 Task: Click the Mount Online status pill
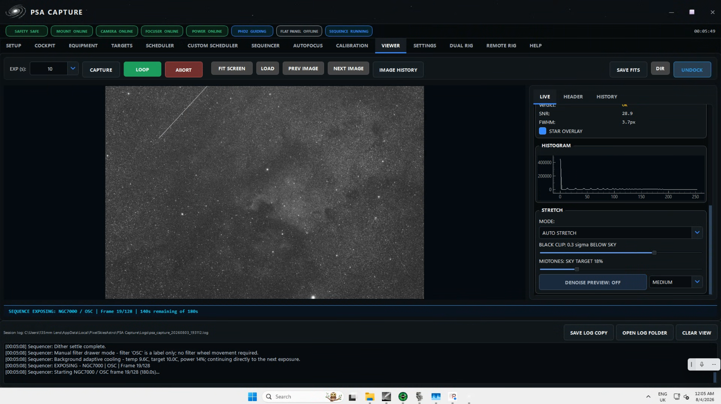[72, 31]
